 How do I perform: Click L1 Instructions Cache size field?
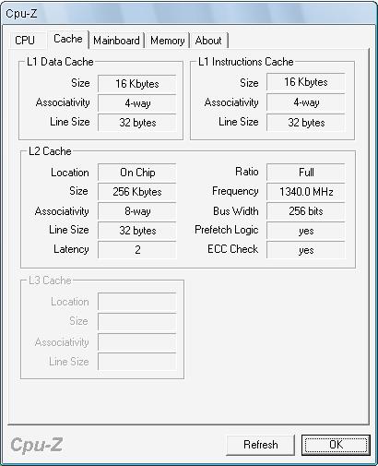coord(306,82)
